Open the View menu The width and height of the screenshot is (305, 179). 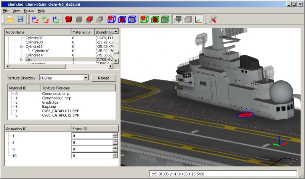(x=16, y=11)
